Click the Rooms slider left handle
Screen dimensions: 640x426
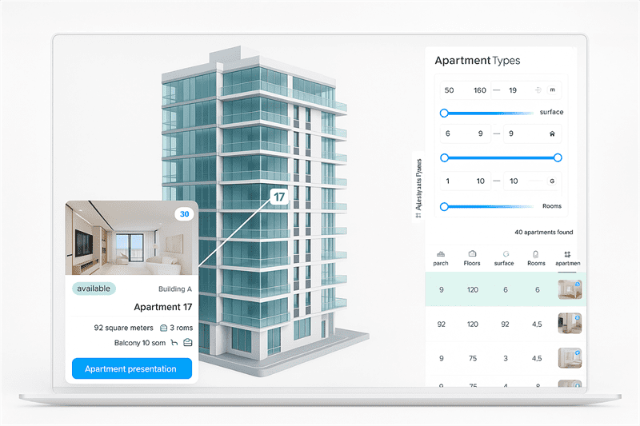pos(444,206)
